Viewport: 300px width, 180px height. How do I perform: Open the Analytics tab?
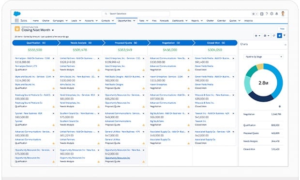(x=248, y=21)
